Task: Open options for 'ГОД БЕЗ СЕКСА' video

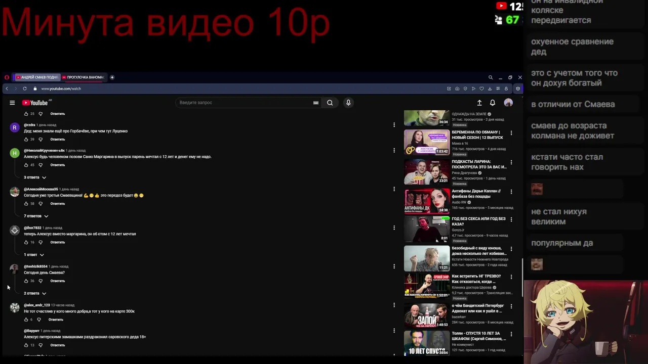Action: click(x=511, y=219)
